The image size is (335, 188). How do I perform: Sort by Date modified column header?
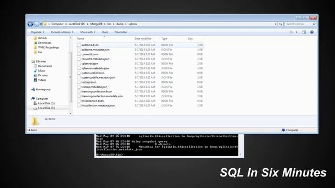[143, 39]
